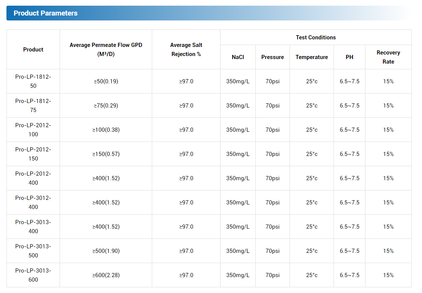Click 15% in the Pro-LP-2012-150 row
The width and height of the screenshot is (422, 293).
(388, 154)
